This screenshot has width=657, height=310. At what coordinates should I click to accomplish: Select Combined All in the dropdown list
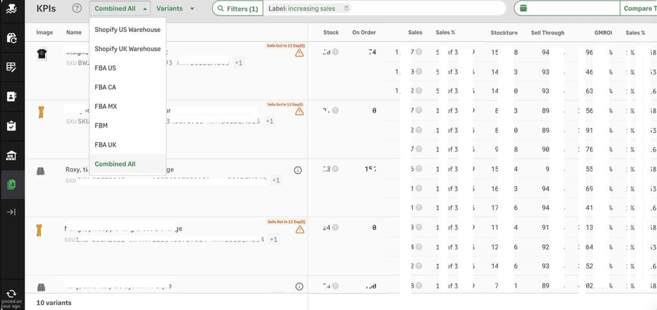128,164
